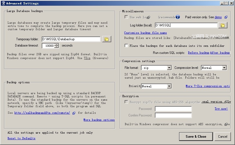Click the Advanced Settings title bar icon
Screen dimensions: 235x145
(x=3, y=3)
